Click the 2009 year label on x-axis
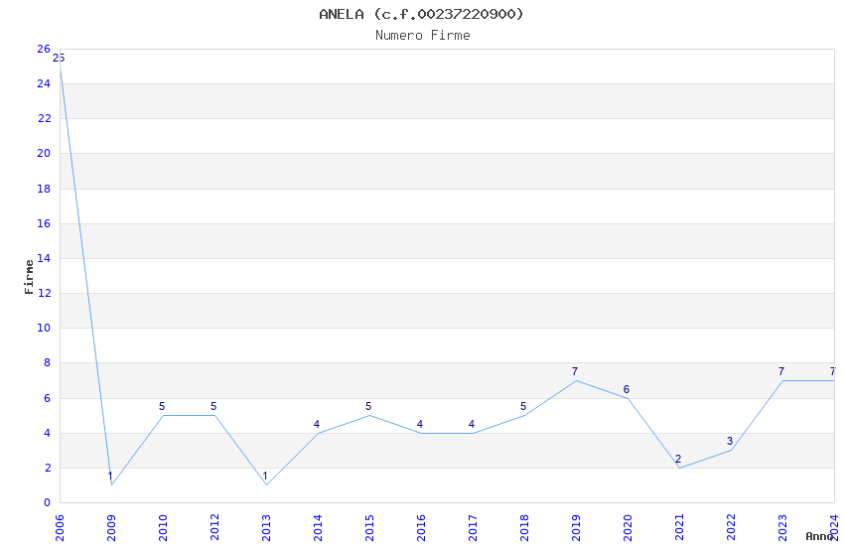The height and width of the screenshot is (546, 844). [111, 528]
